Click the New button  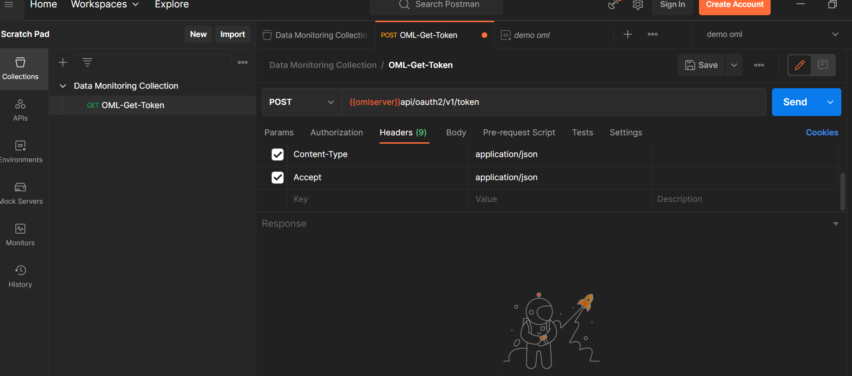(x=198, y=34)
